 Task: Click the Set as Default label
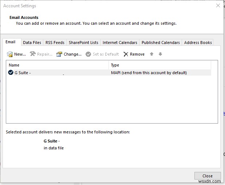pyautogui.click(x=106, y=54)
